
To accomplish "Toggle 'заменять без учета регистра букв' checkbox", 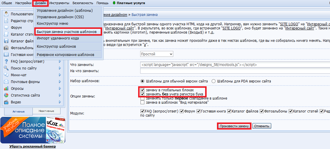I will (143, 94).
